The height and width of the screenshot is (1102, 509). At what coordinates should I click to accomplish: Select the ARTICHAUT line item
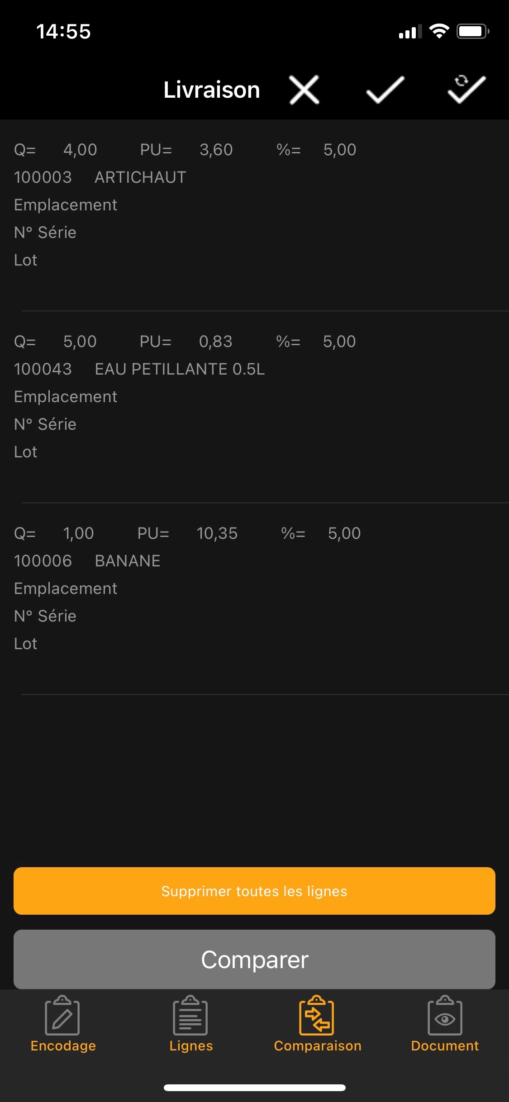tap(140, 177)
